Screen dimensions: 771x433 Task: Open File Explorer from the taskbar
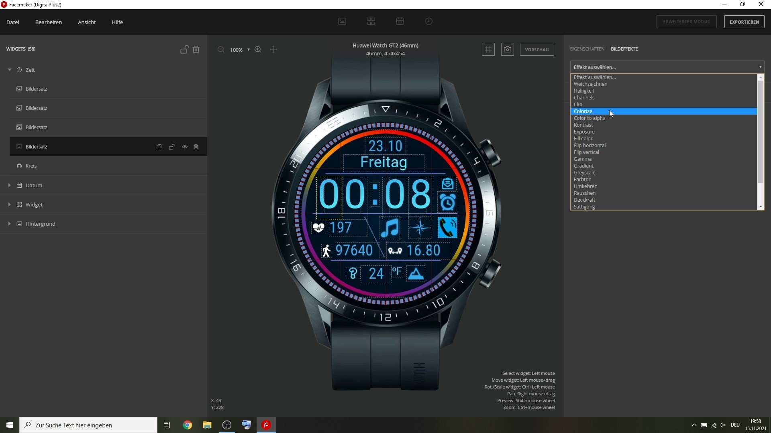pos(207,425)
